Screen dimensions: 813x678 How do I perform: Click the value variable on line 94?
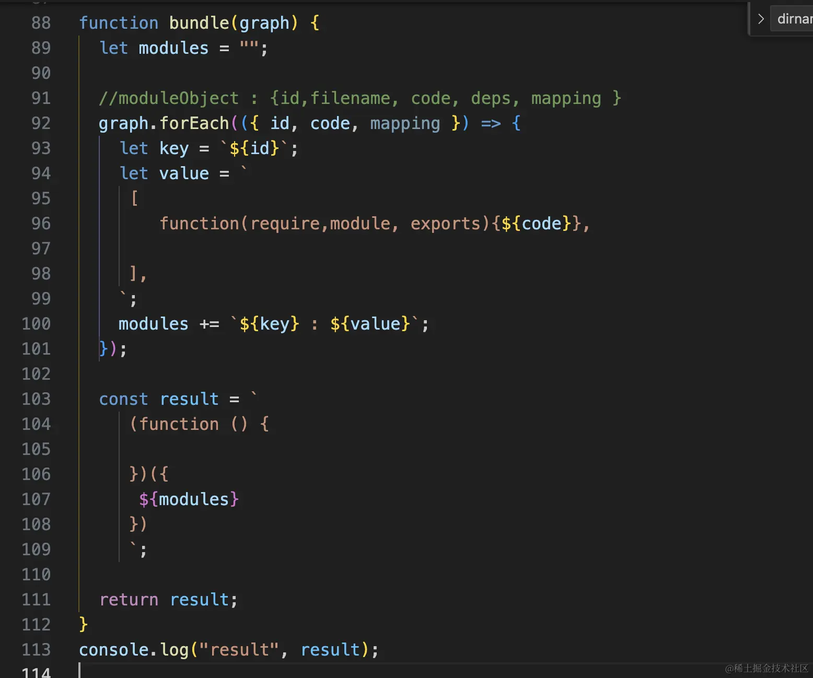point(184,173)
